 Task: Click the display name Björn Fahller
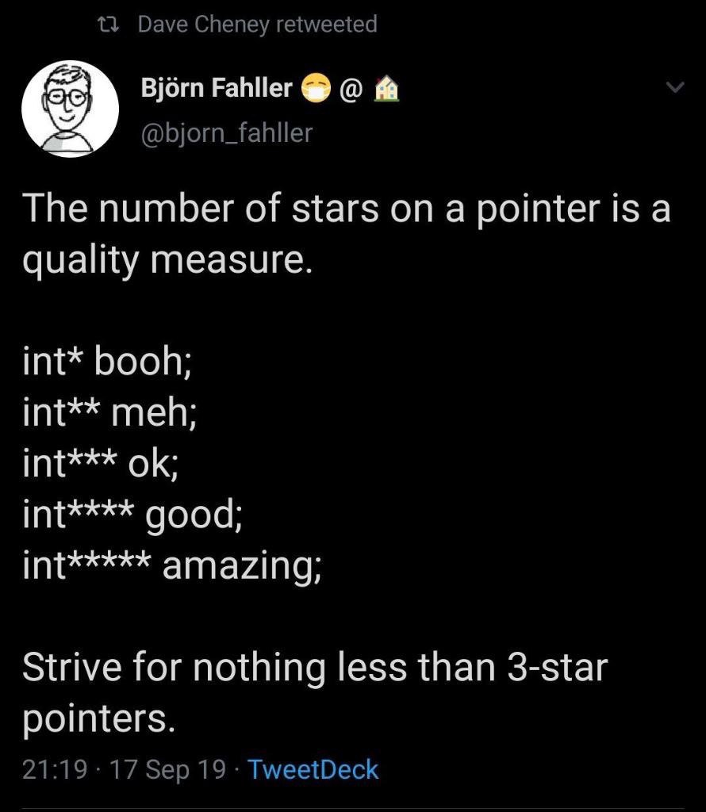click(217, 87)
